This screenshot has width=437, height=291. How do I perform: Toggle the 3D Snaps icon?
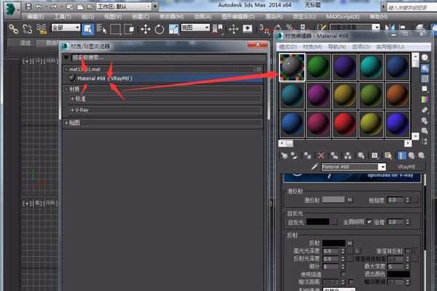pyautogui.click(x=264, y=29)
